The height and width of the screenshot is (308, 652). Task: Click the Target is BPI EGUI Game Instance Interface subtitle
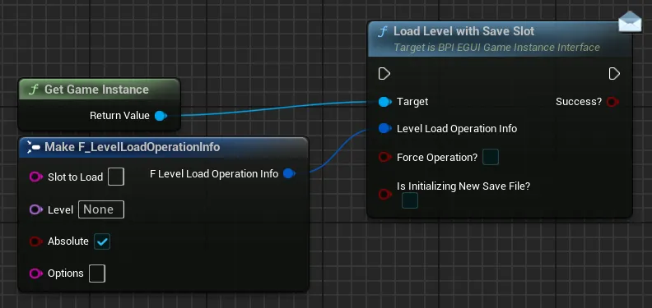[x=497, y=48]
